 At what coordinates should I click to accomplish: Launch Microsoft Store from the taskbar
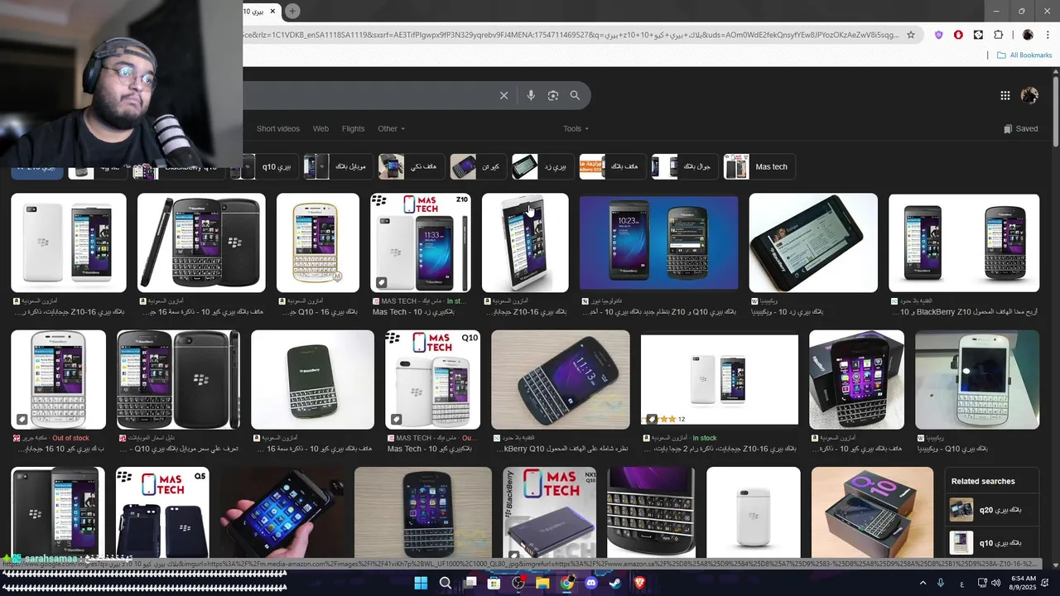494,583
